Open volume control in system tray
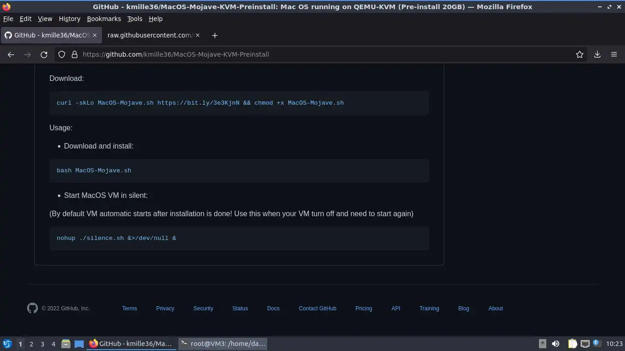 tap(555, 344)
